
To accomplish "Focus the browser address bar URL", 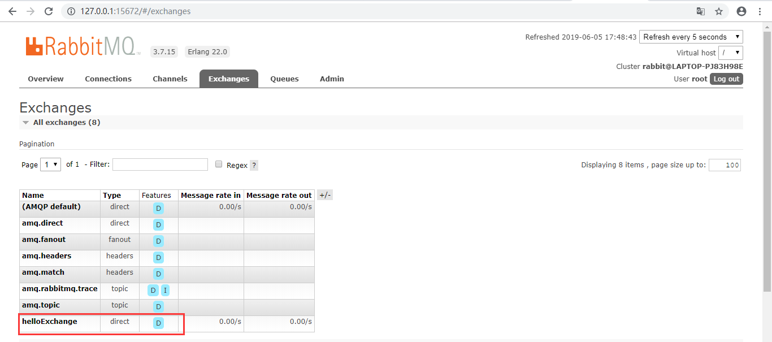I will (x=136, y=11).
